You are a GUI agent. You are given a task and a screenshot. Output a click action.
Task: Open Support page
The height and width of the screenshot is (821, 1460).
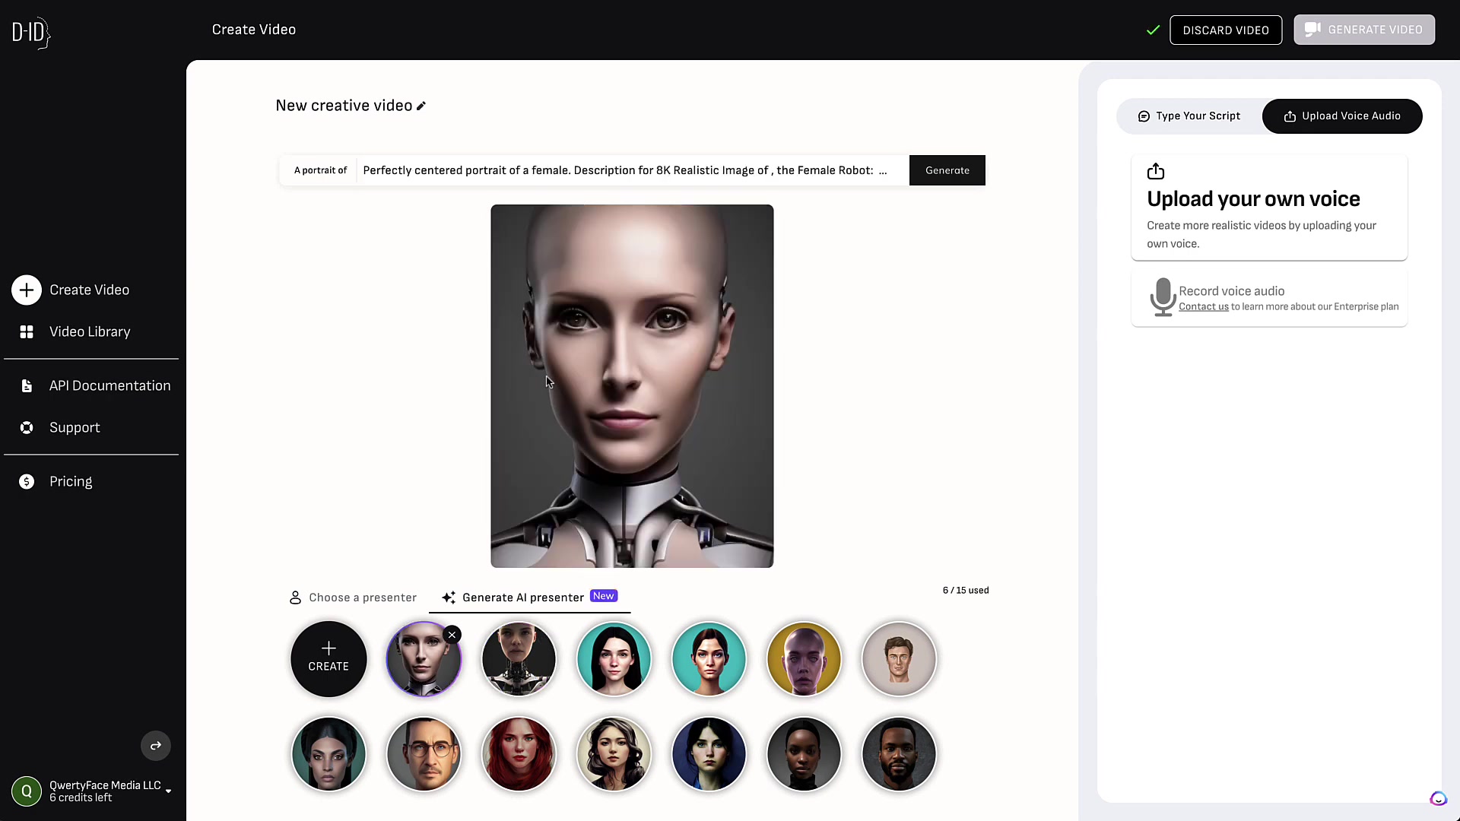(75, 428)
